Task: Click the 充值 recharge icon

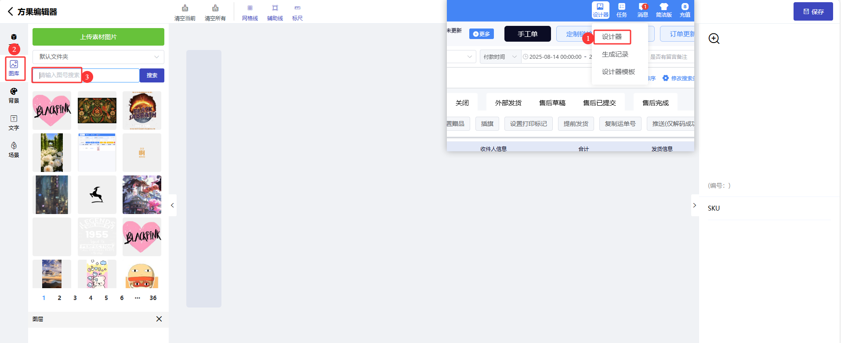Action: tap(685, 10)
